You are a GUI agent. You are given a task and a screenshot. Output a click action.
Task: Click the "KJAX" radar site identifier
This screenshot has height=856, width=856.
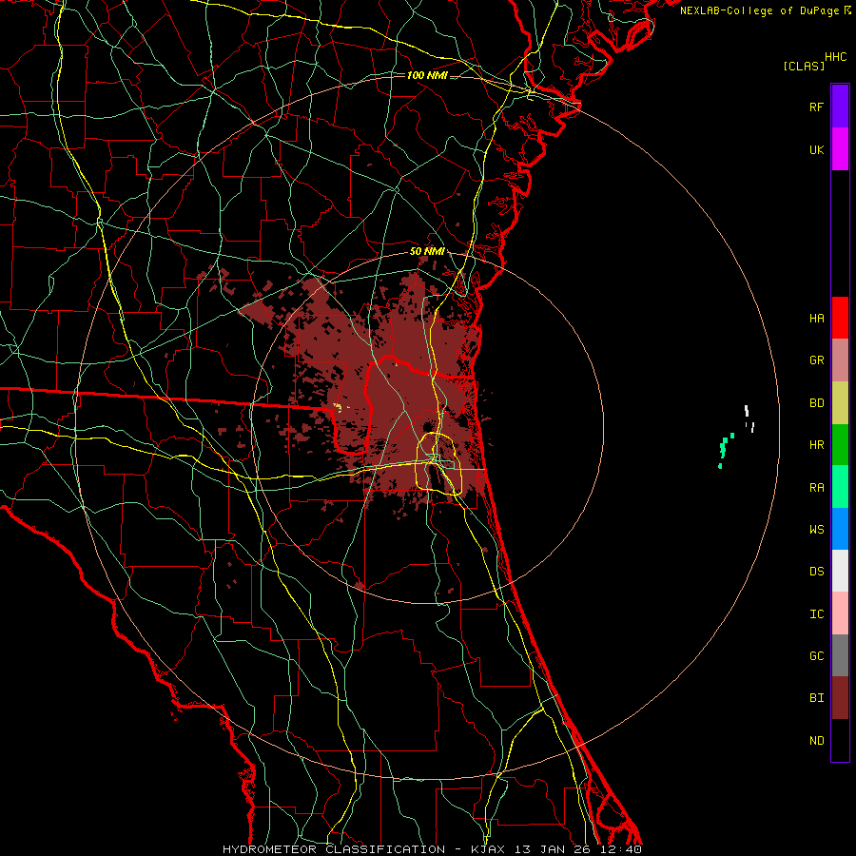click(489, 849)
